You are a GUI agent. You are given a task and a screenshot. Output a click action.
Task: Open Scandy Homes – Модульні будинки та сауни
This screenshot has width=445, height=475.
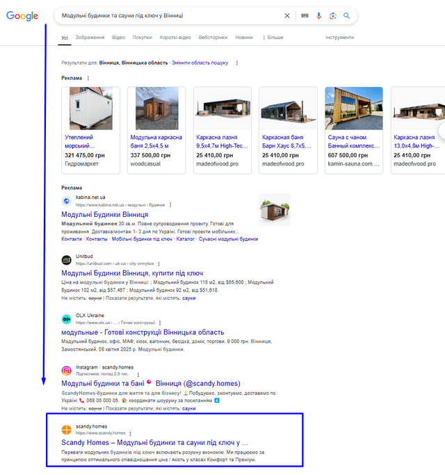(154, 442)
